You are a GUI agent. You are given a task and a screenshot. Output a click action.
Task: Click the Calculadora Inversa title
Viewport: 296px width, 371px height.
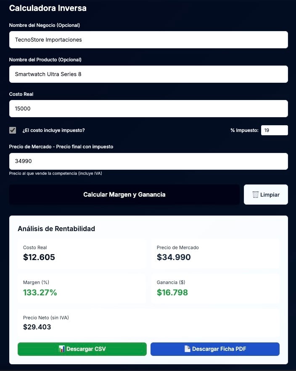click(48, 8)
